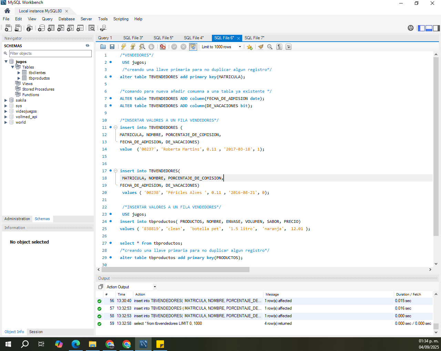The image size is (441, 351).
Task: Switch to the SQL File 4 tab
Action: click(194, 38)
